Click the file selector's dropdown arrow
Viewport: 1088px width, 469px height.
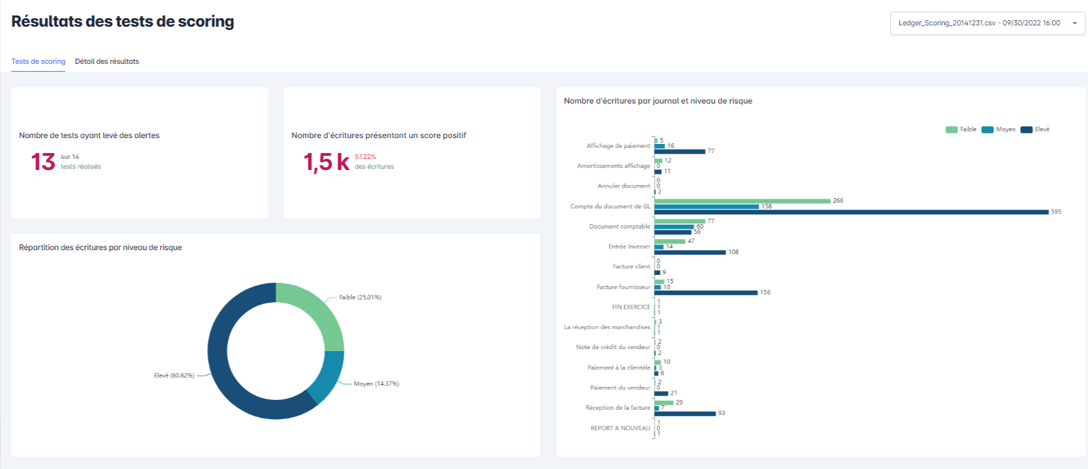(1074, 23)
